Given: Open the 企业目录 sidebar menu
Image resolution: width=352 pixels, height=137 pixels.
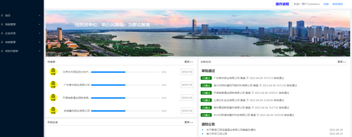Looking at the screenshot, I should (10, 33).
